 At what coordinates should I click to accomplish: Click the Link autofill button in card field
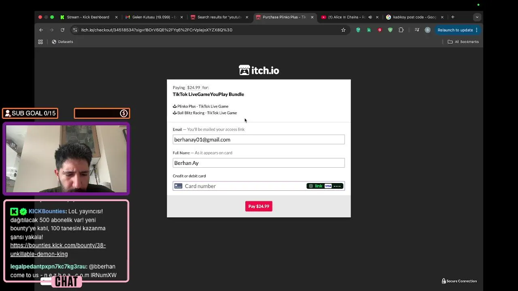[325, 186]
